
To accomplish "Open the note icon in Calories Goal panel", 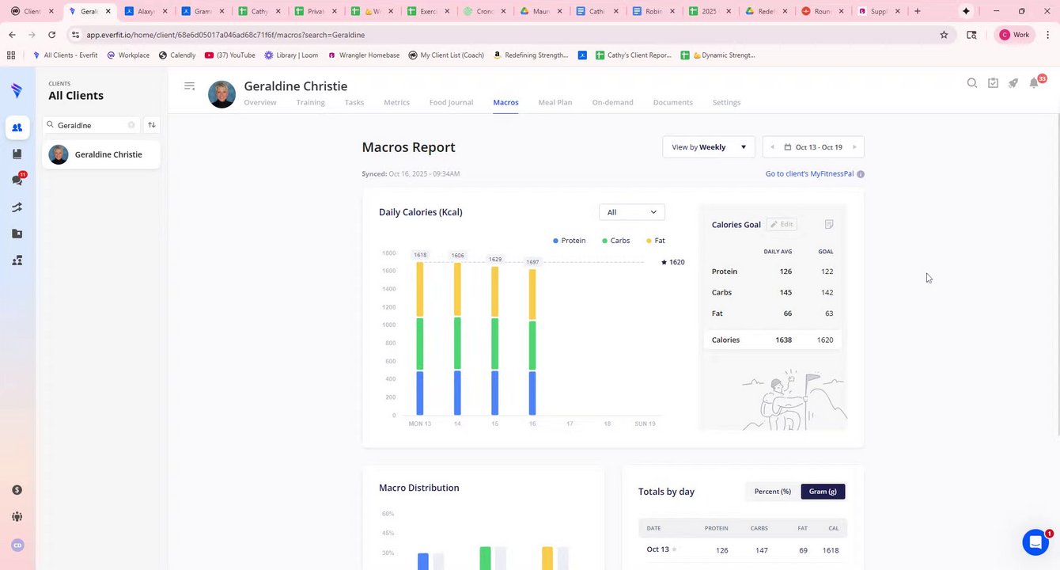I will (x=829, y=225).
